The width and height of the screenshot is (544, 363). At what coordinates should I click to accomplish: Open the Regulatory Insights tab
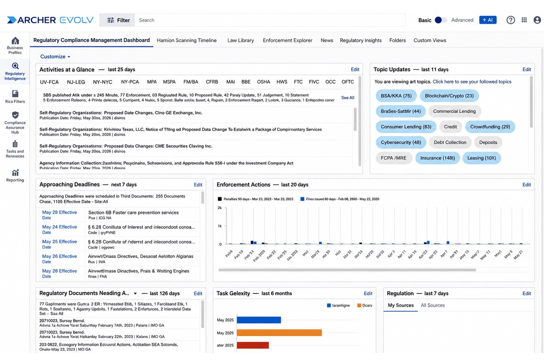click(361, 40)
